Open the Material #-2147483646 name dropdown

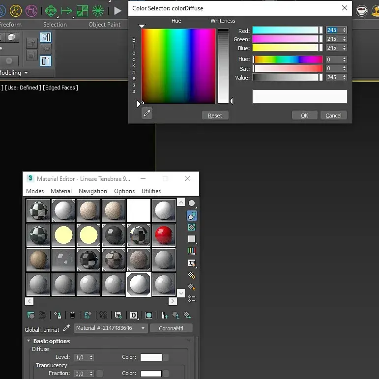click(x=111, y=328)
